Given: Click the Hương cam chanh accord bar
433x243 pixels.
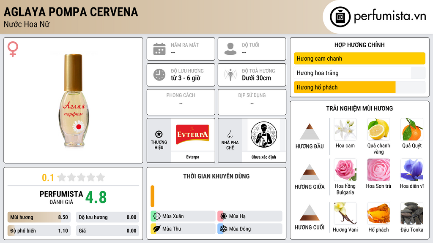Looking at the screenshot, I should coord(359,58).
